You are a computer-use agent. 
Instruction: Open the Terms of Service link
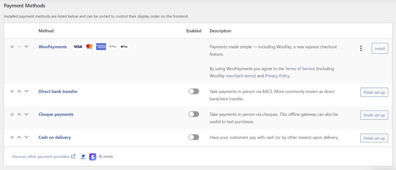pyautogui.click(x=300, y=68)
